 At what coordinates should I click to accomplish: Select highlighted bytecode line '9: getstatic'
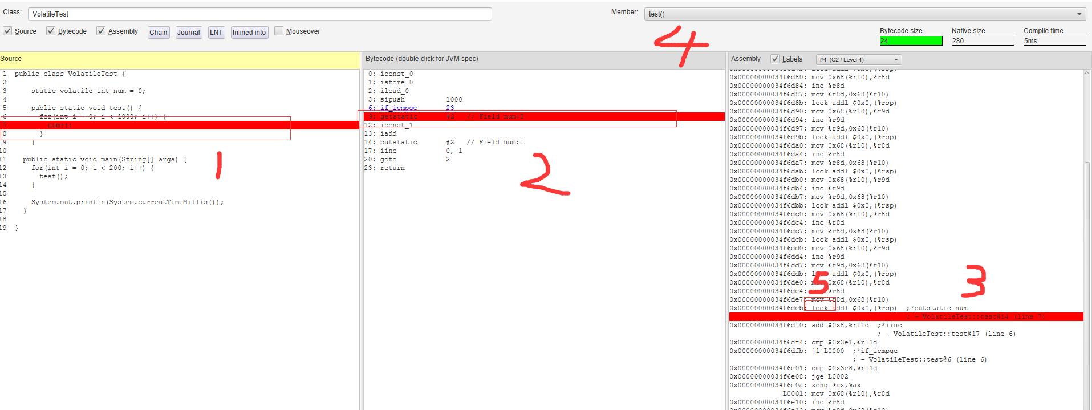click(x=544, y=116)
